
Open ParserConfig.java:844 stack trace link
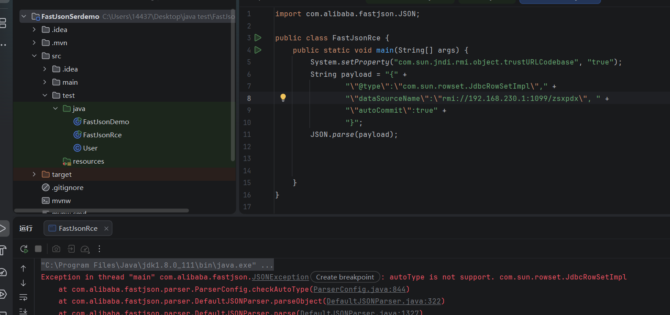click(x=359, y=289)
